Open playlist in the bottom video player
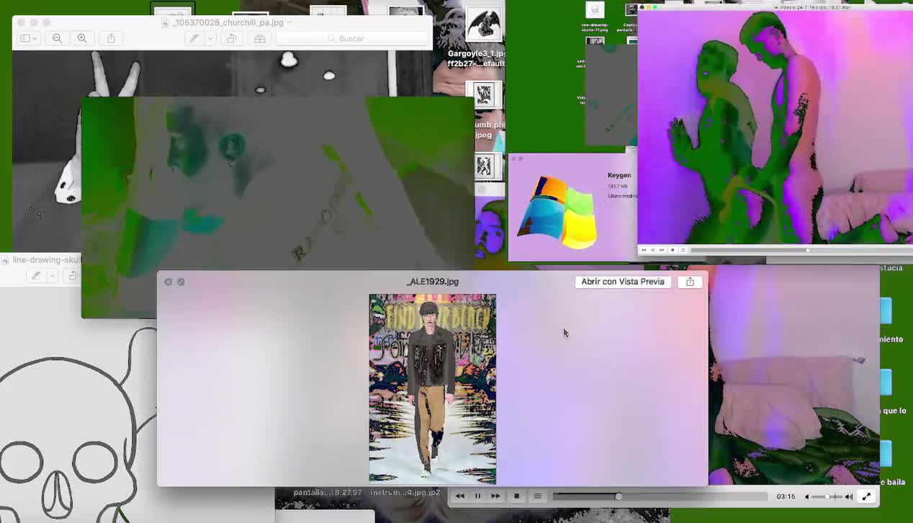 click(537, 496)
